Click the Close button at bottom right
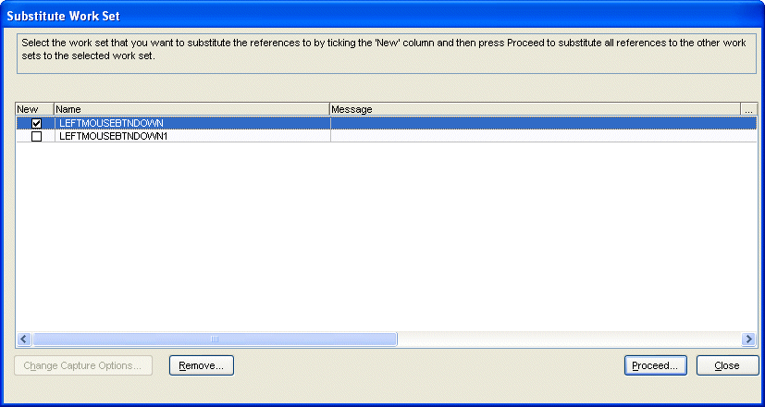 point(727,365)
